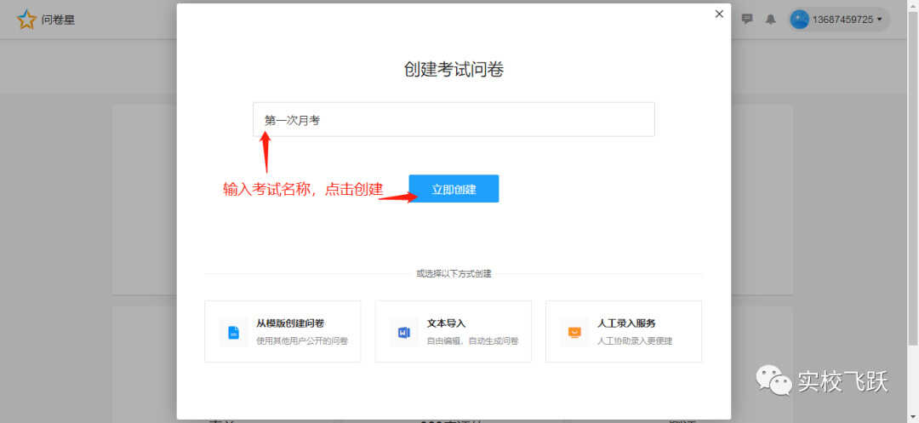Choose 从模版创建问卷 option
The height and width of the screenshot is (423, 919).
pos(283,332)
